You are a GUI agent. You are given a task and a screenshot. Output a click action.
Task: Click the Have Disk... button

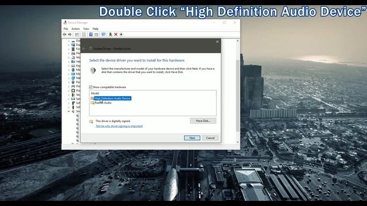[203, 121]
